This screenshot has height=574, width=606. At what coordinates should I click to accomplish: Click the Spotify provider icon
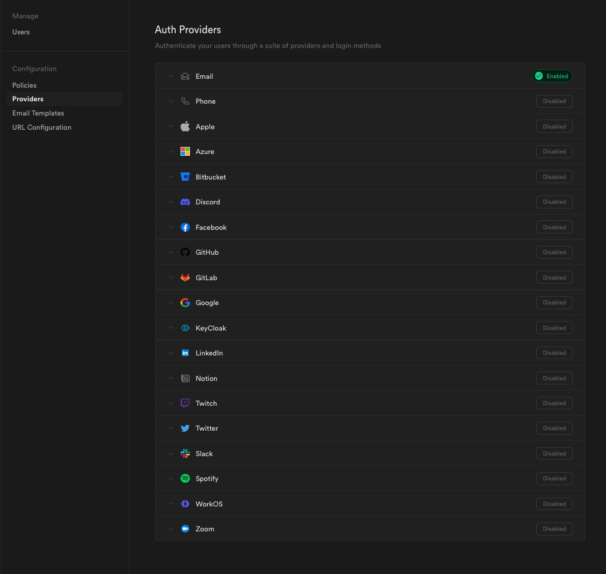(x=186, y=478)
